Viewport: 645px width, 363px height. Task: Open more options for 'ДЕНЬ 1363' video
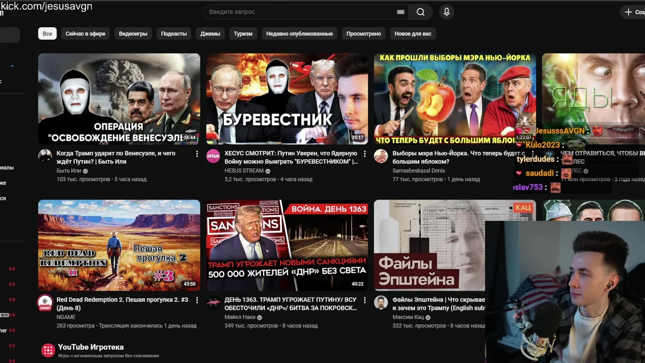(x=365, y=300)
